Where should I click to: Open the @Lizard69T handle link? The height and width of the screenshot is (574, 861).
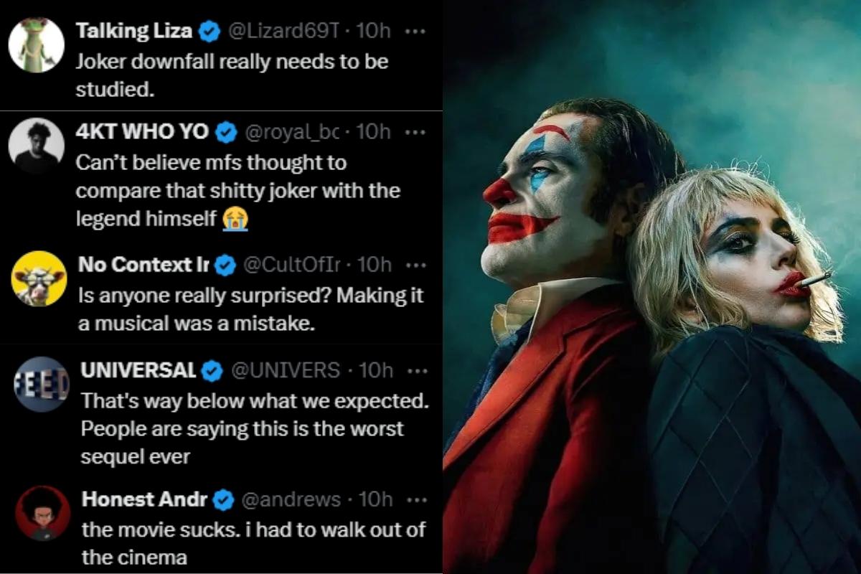point(283,32)
